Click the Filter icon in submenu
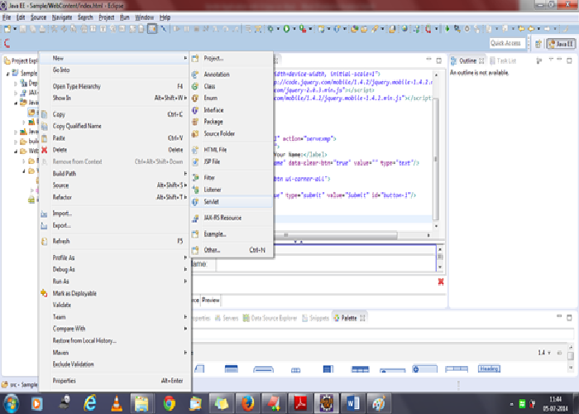Viewport: 579px width, 414px height. tap(195, 178)
